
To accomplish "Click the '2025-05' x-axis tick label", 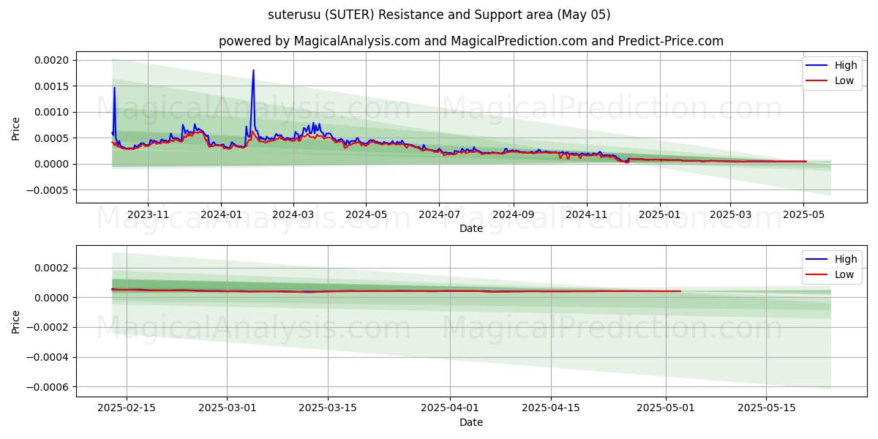I will click(x=803, y=214).
